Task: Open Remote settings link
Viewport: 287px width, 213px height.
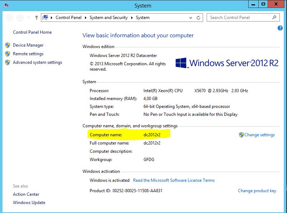Action: coord(28,54)
